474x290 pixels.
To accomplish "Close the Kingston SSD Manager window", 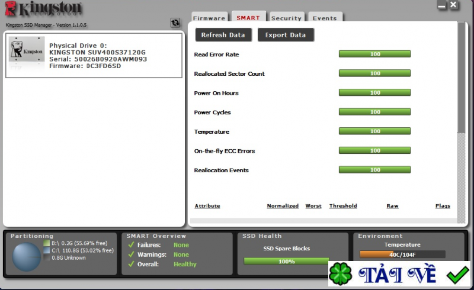I will [453, 5].
